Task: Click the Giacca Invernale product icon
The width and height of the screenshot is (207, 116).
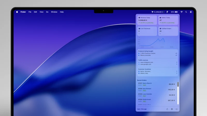Action: (x=139, y=55)
